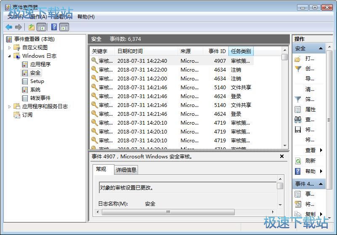
Task: Click the detail pane scroll right arrow
Action: pos(273,212)
